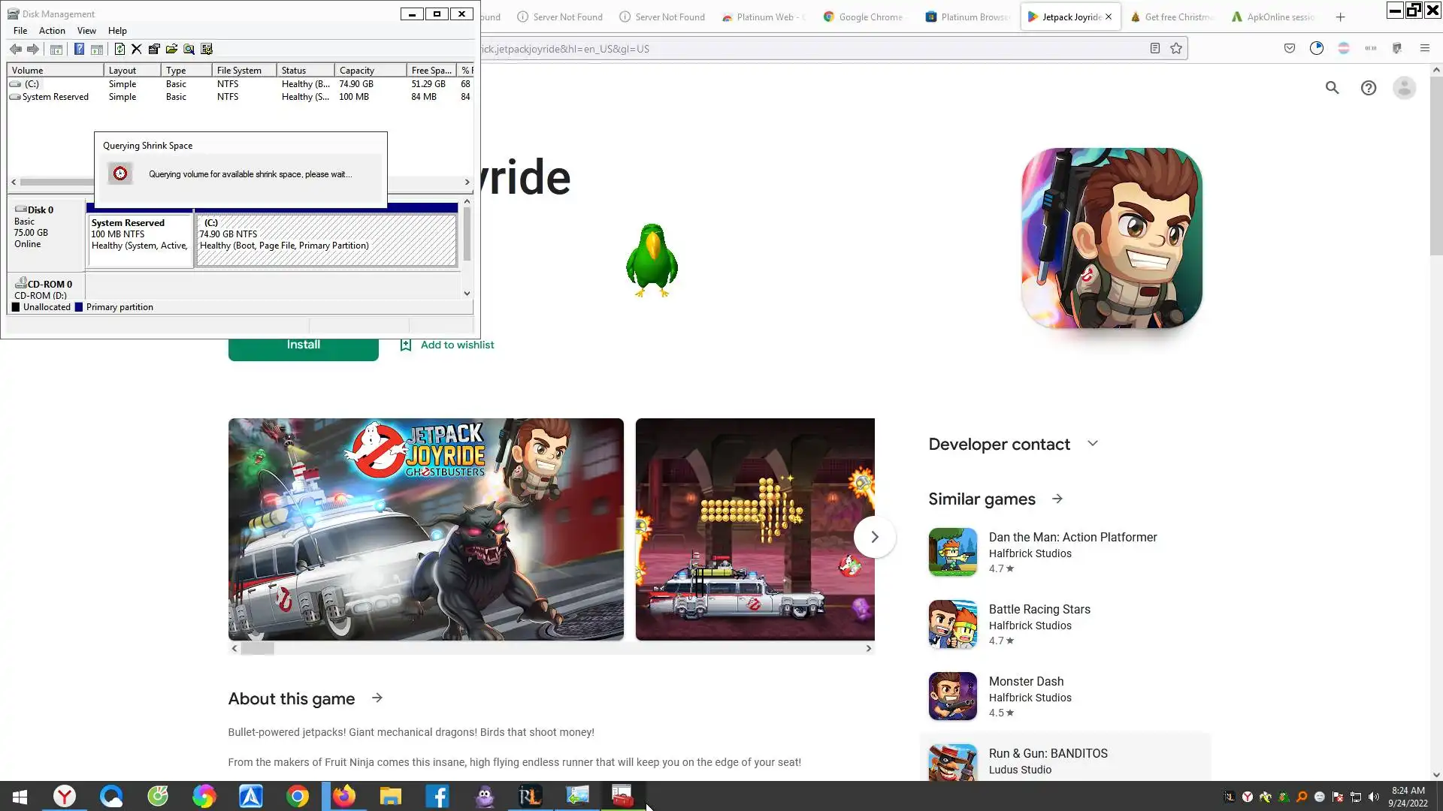
Task: Show next screenshot with the carousel arrow
Action: (x=874, y=537)
